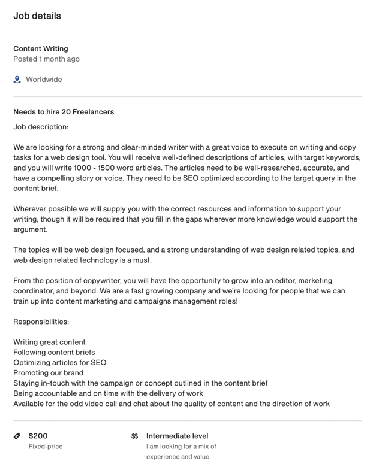This screenshot has height=470, width=373.
Task: Click the Optimizing articles for SEO line
Action: click(60, 362)
